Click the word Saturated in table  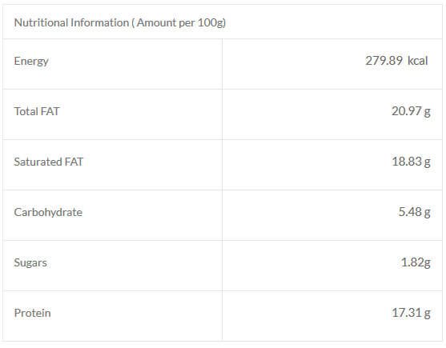click(x=38, y=162)
